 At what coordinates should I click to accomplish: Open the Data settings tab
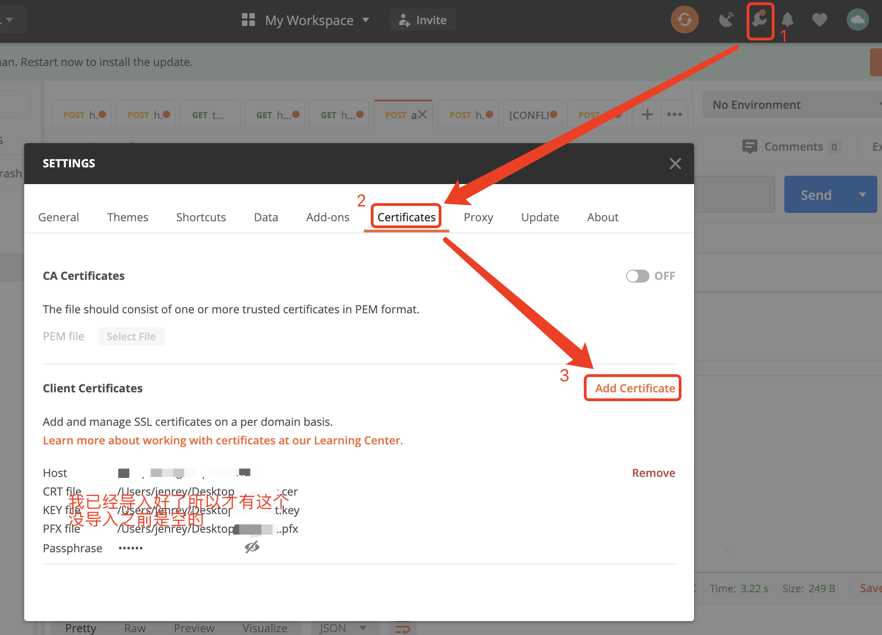tap(266, 217)
